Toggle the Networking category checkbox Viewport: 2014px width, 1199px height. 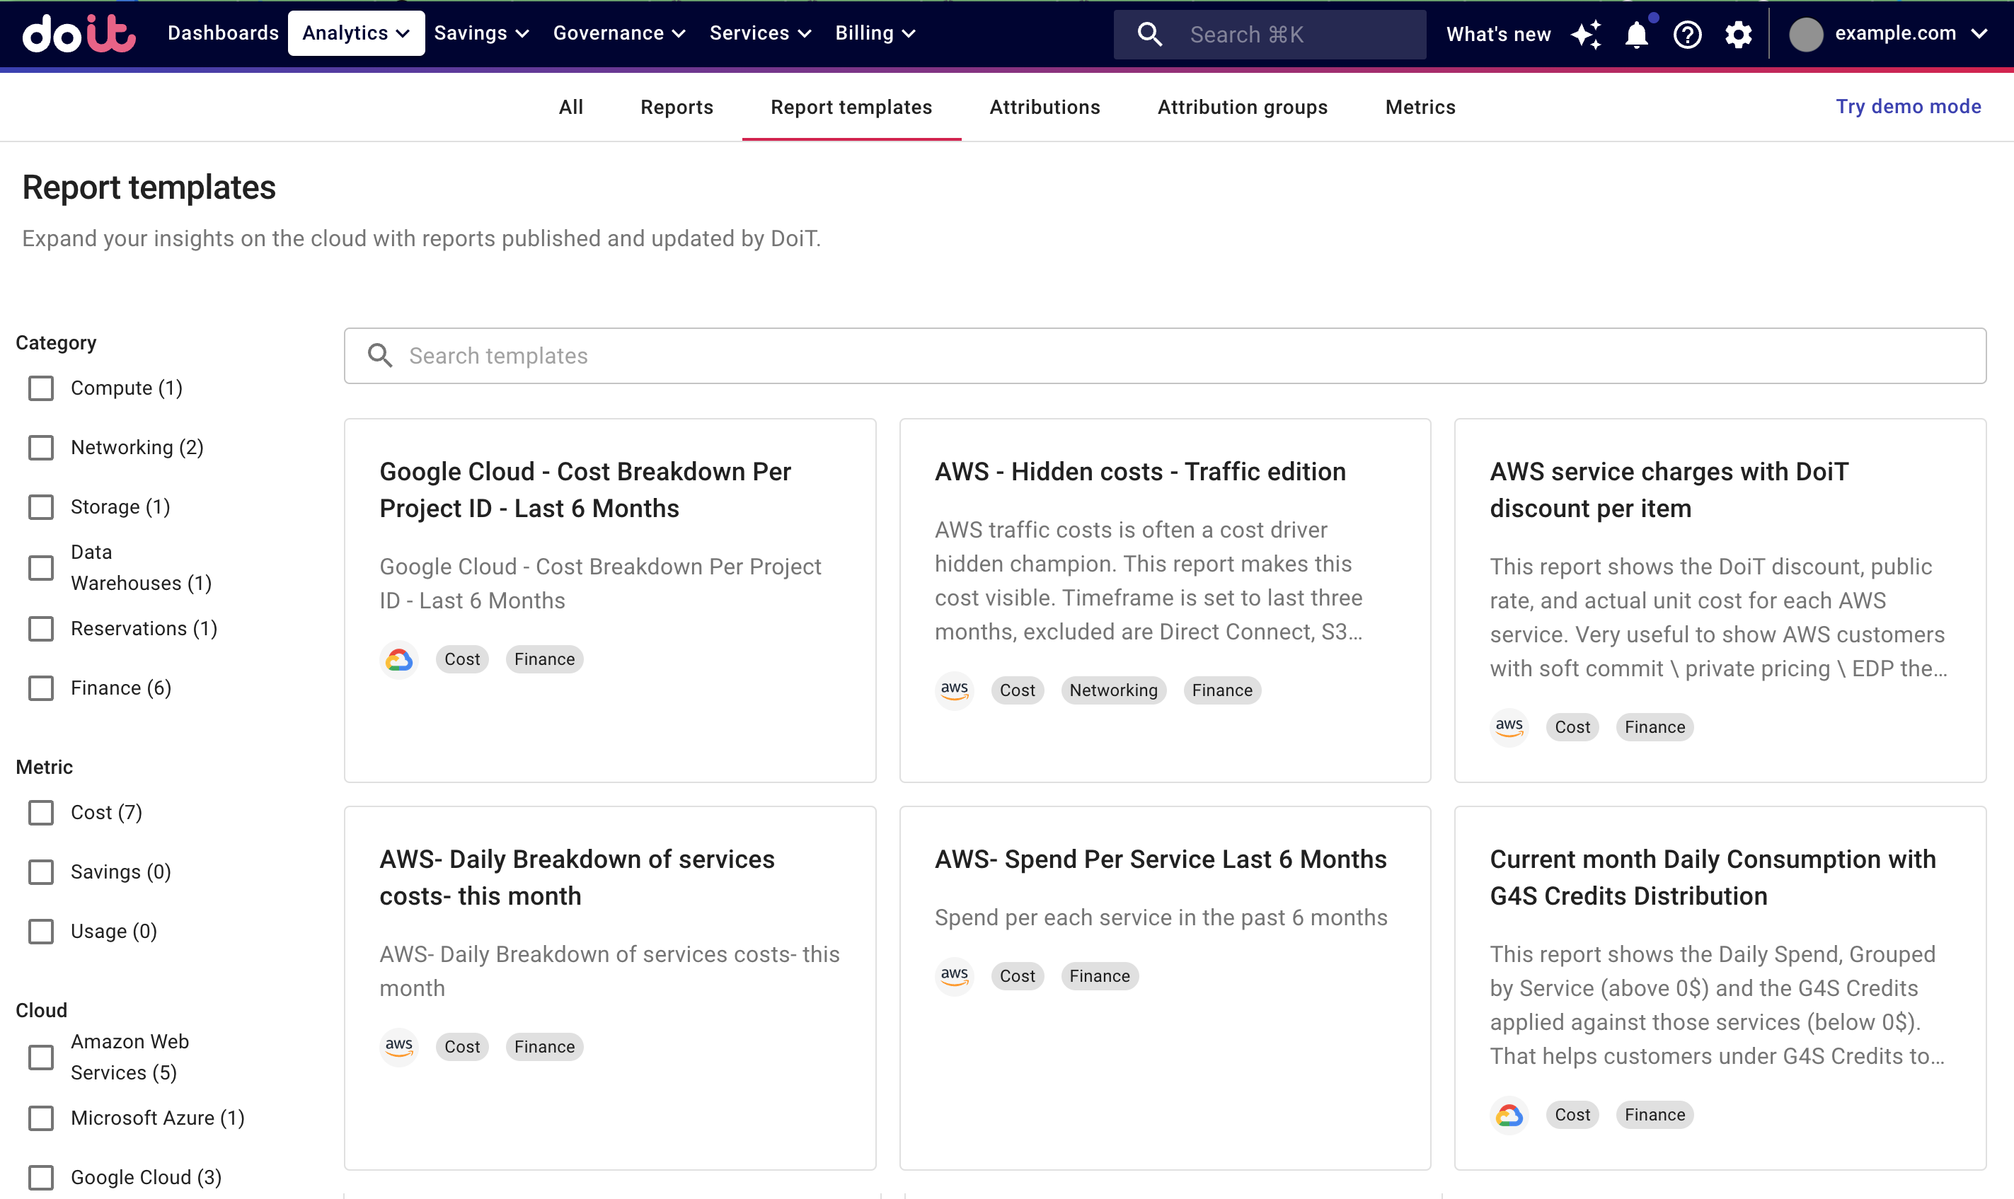coord(41,447)
